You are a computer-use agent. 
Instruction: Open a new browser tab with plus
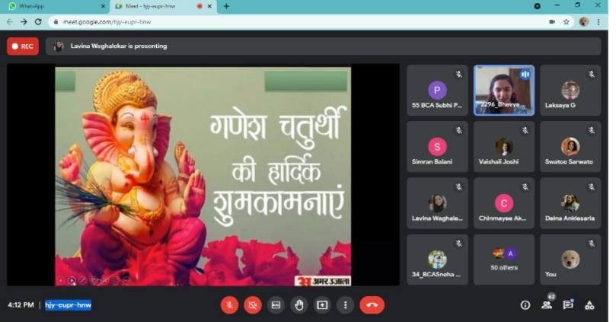pyautogui.click(x=226, y=6)
